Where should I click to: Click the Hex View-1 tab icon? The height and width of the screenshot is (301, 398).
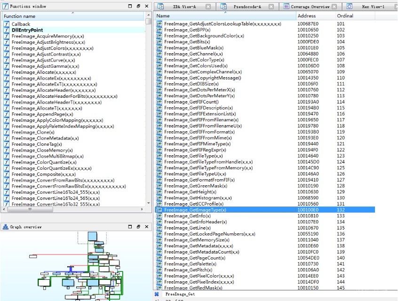[350, 6]
